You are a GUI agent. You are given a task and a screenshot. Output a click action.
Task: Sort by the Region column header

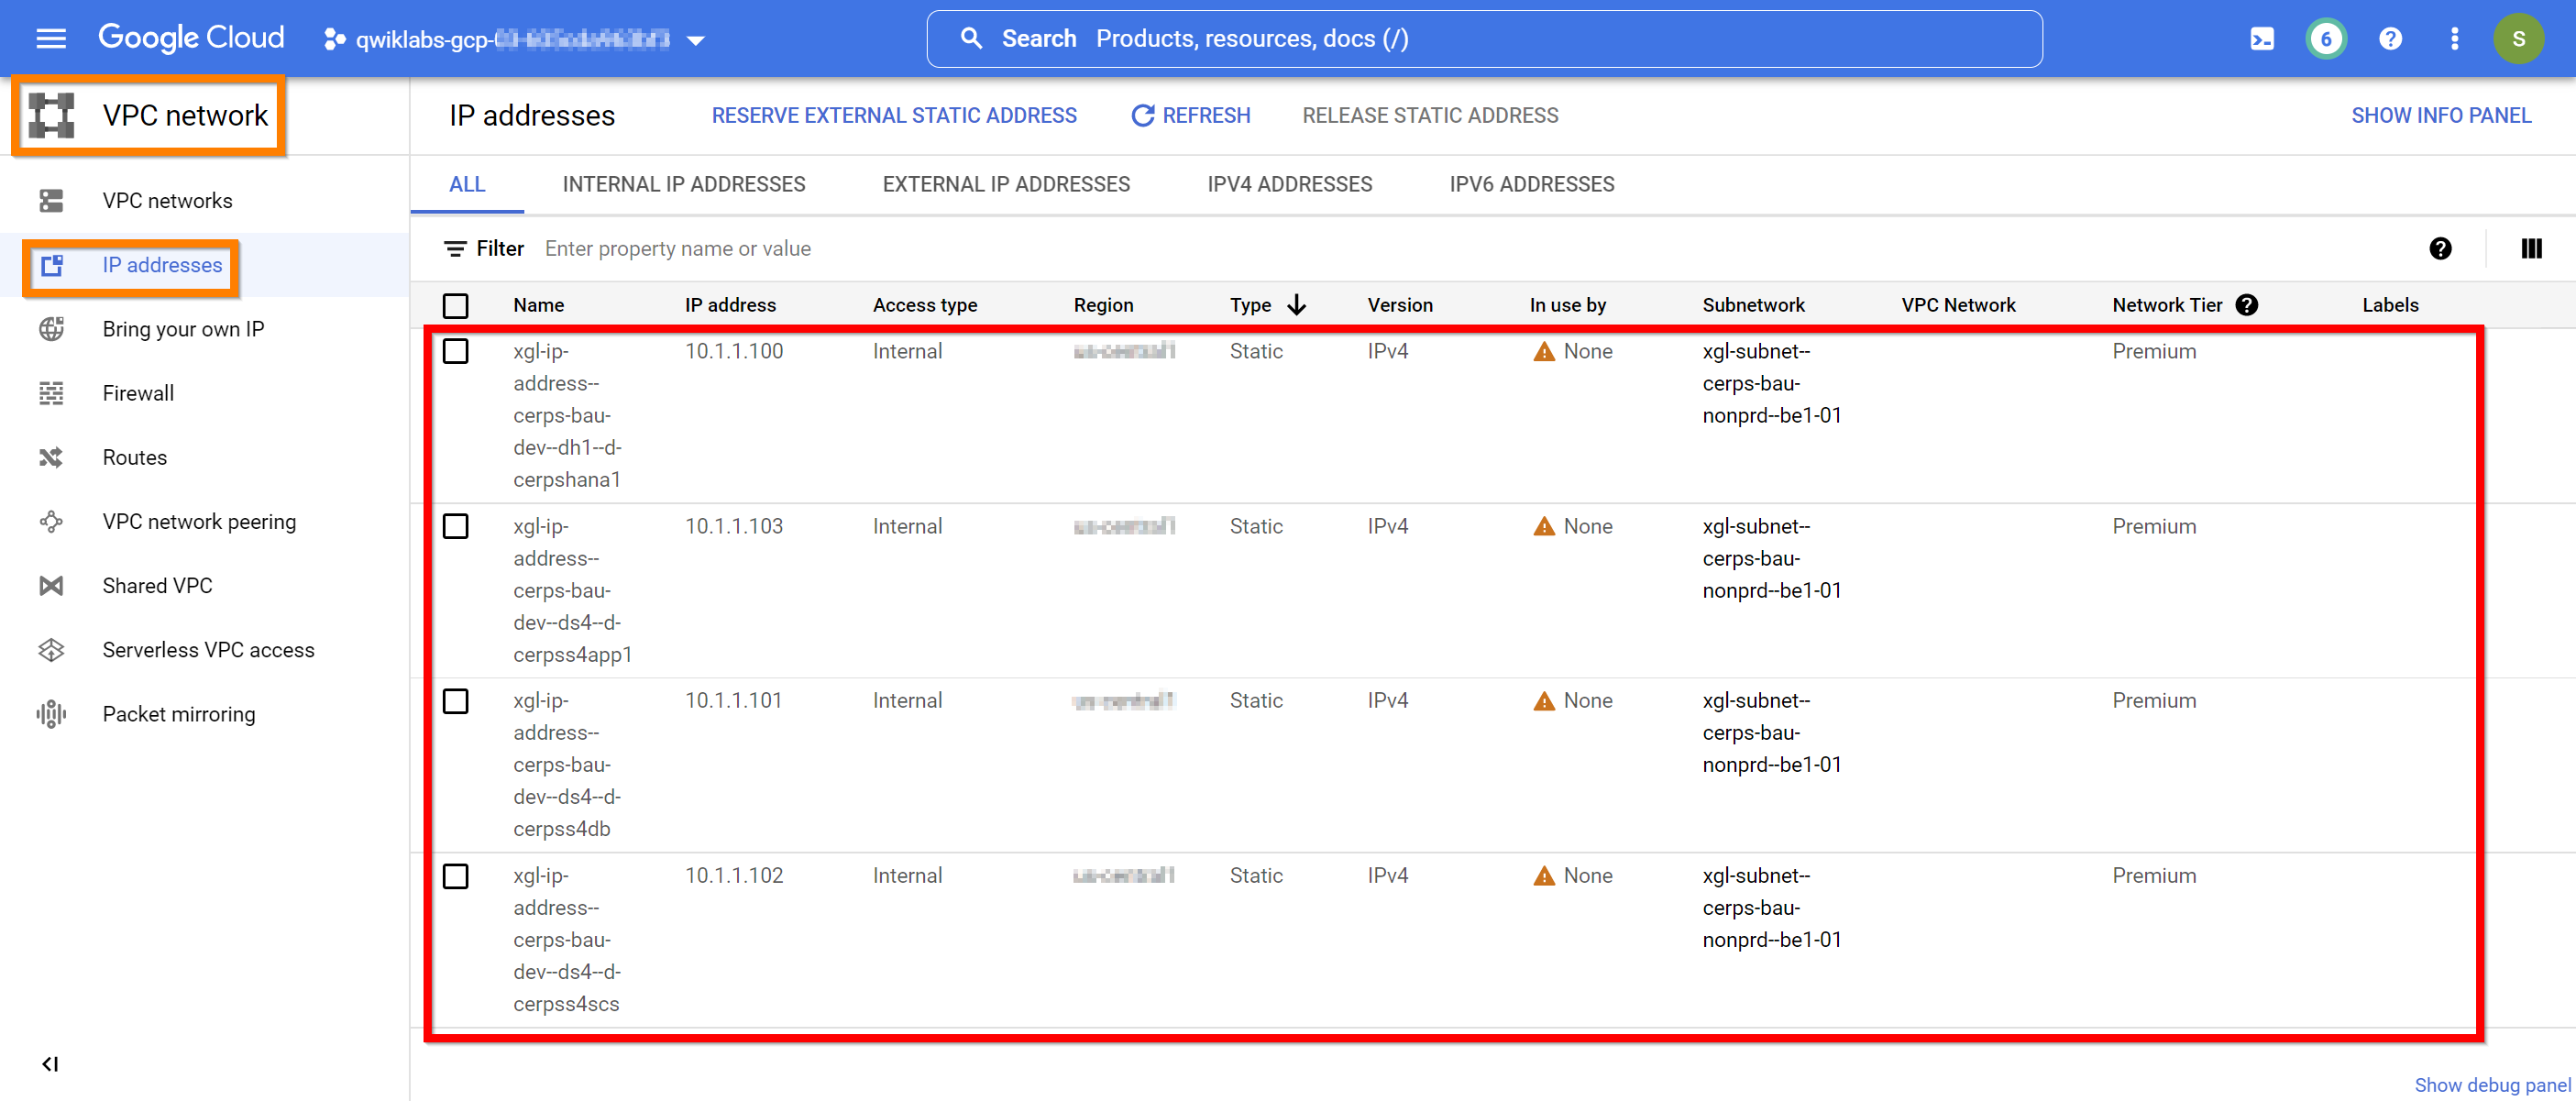pos(1103,305)
